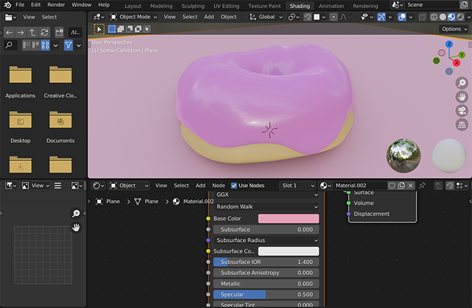472x308 pixels.
Task: Toggle the file browser filter button
Action: (68, 45)
